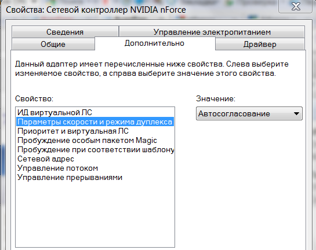This screenshot has height=250, width=316.
Task: Switch to the Сведения tab
Action: click(x=65, y=32)
